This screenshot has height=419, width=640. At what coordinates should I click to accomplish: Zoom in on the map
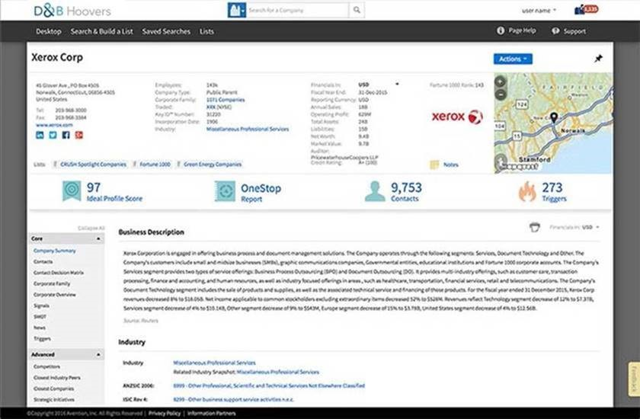coord(501,82)
